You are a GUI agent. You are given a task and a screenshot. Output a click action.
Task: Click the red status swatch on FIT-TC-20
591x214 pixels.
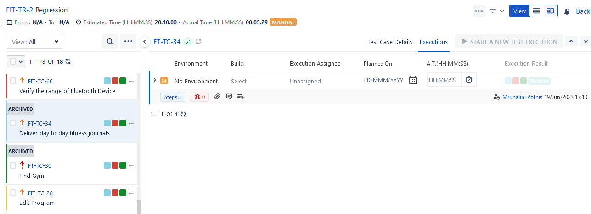(x=115, y=193)
